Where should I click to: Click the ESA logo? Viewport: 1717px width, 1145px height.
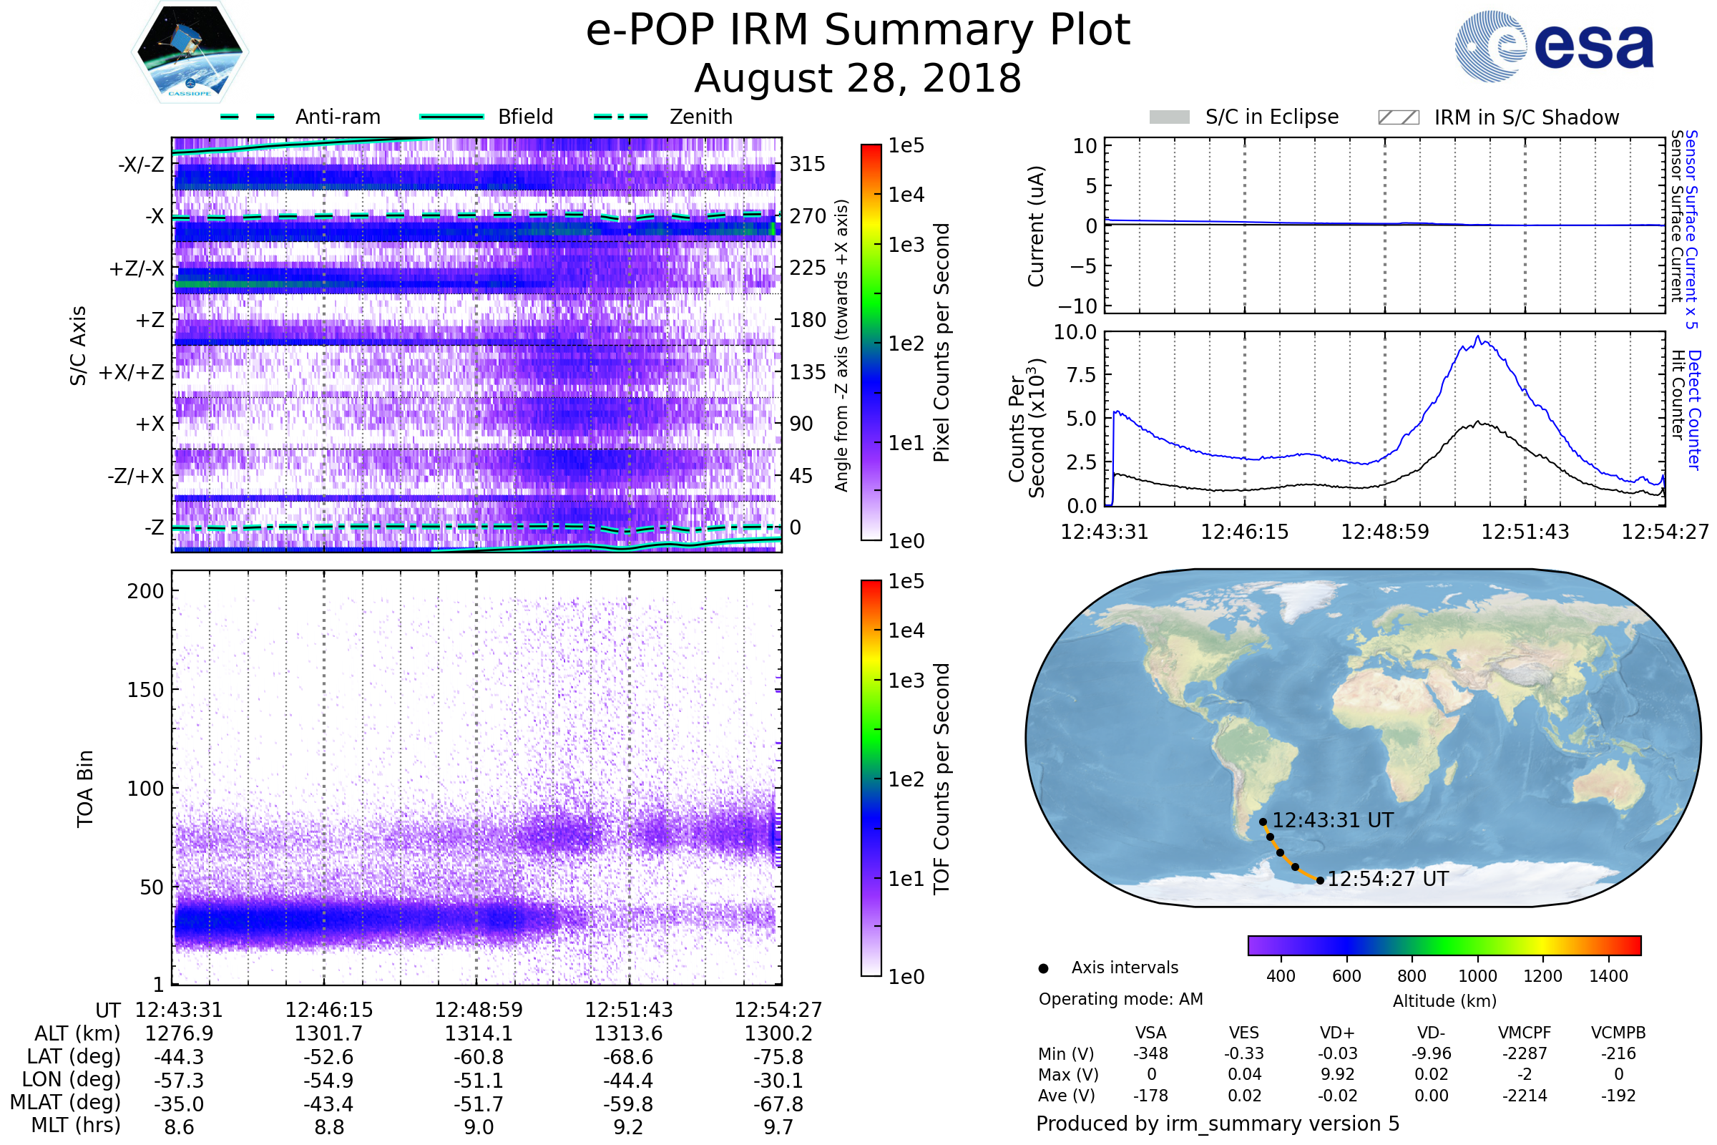click(x=1553, y=47)
